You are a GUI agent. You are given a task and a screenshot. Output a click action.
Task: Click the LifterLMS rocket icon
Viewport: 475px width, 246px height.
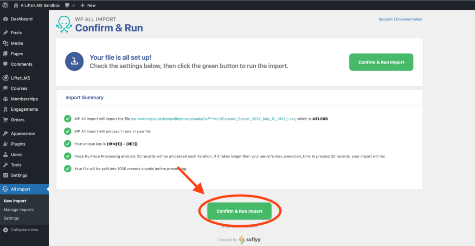6,78
